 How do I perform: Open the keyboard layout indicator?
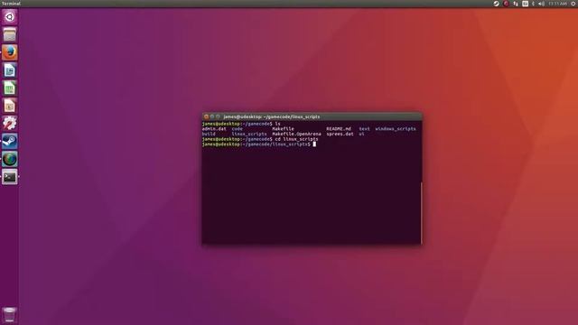click(525, 4)
